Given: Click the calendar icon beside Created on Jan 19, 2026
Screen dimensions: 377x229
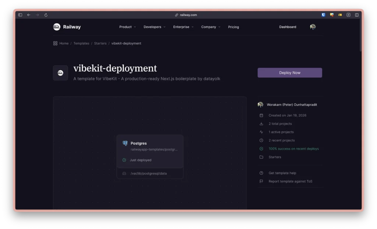Looking at the screenshot, I should tap(261, 115).
